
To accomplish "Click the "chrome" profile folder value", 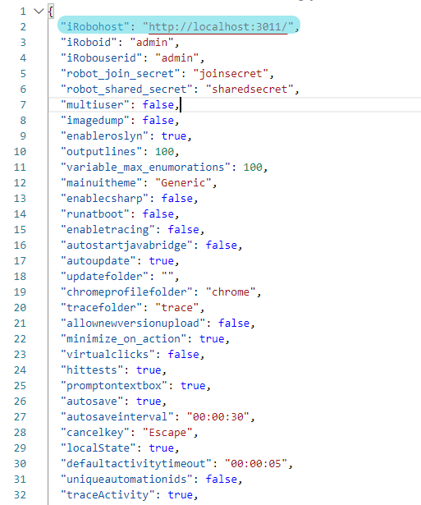I will 231,292.
